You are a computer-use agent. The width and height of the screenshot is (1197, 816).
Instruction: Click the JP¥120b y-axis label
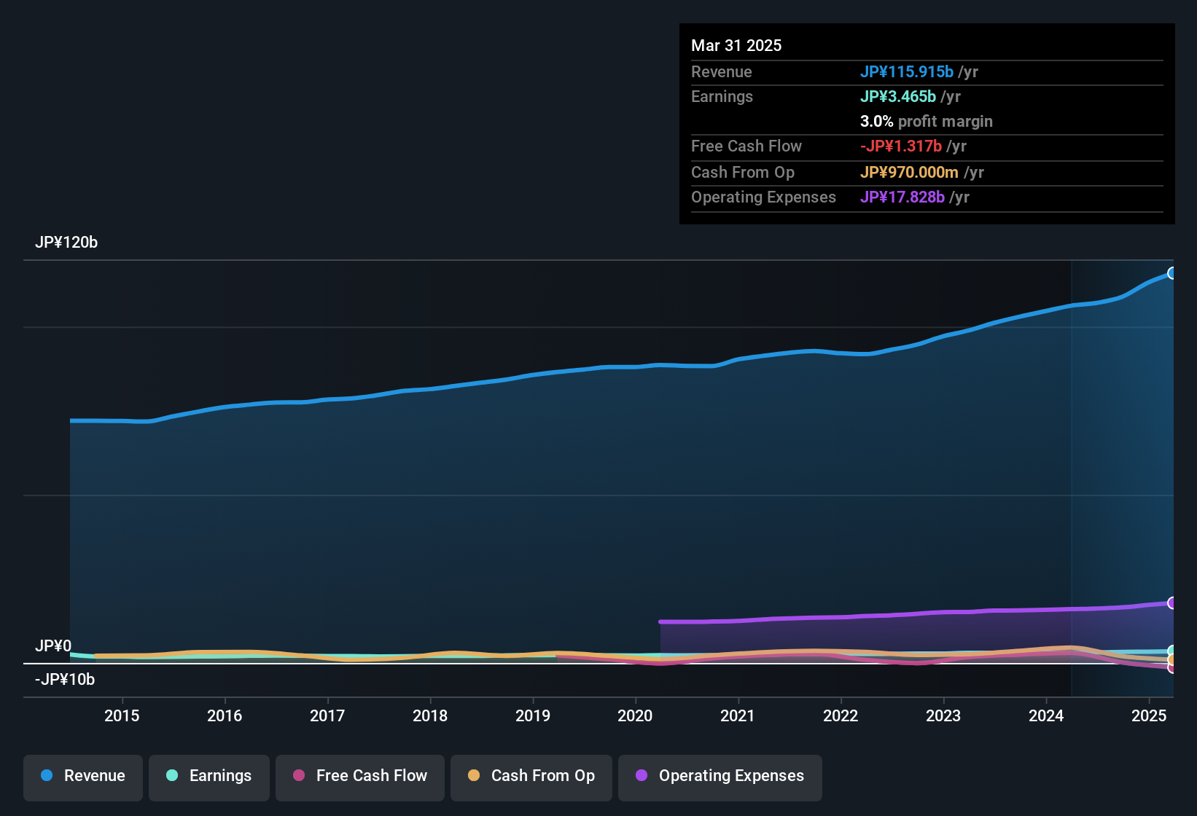click(66, 242)
